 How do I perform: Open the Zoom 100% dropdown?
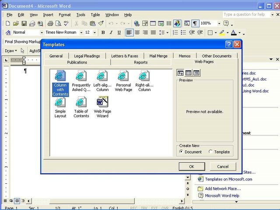tap(219, 23)
